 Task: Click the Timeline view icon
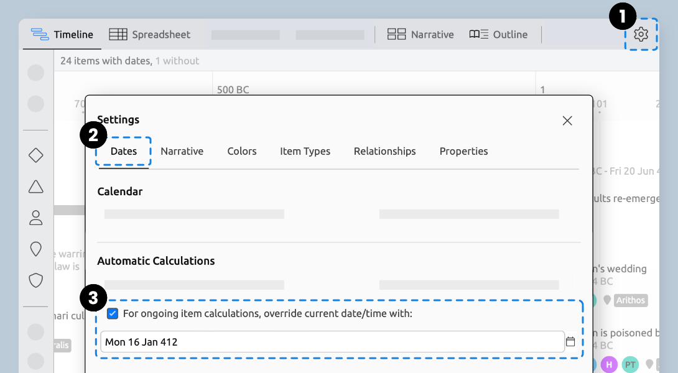pos(40,34)
